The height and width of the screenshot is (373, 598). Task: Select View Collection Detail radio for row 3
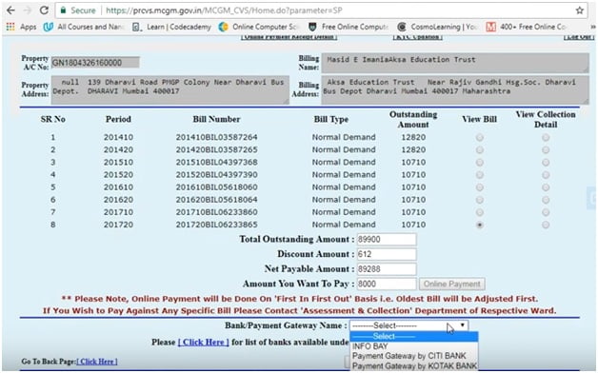pos(546,163)
